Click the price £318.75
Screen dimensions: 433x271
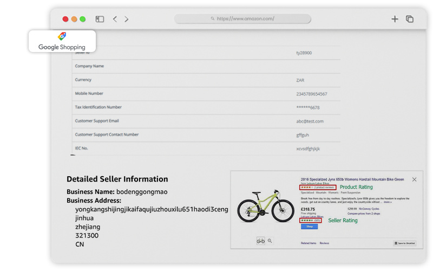[x=307, y=209]
